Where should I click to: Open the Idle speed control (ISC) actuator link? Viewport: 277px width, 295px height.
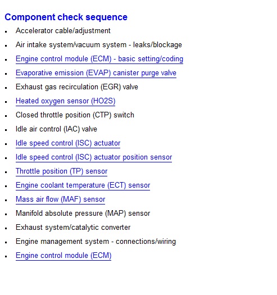coord(68,143)
